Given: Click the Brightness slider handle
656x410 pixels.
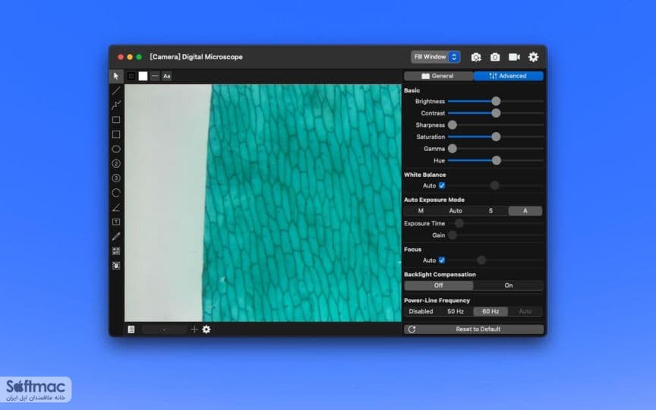Looking at the screenshot, I should click(x=496, y=101).
